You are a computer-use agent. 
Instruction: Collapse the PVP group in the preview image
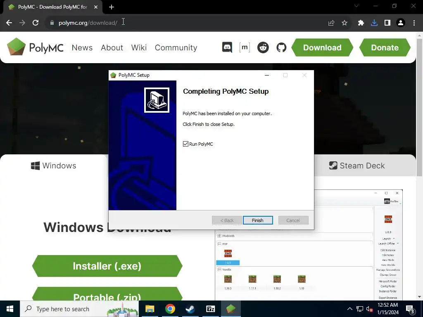tap(219, 244)
